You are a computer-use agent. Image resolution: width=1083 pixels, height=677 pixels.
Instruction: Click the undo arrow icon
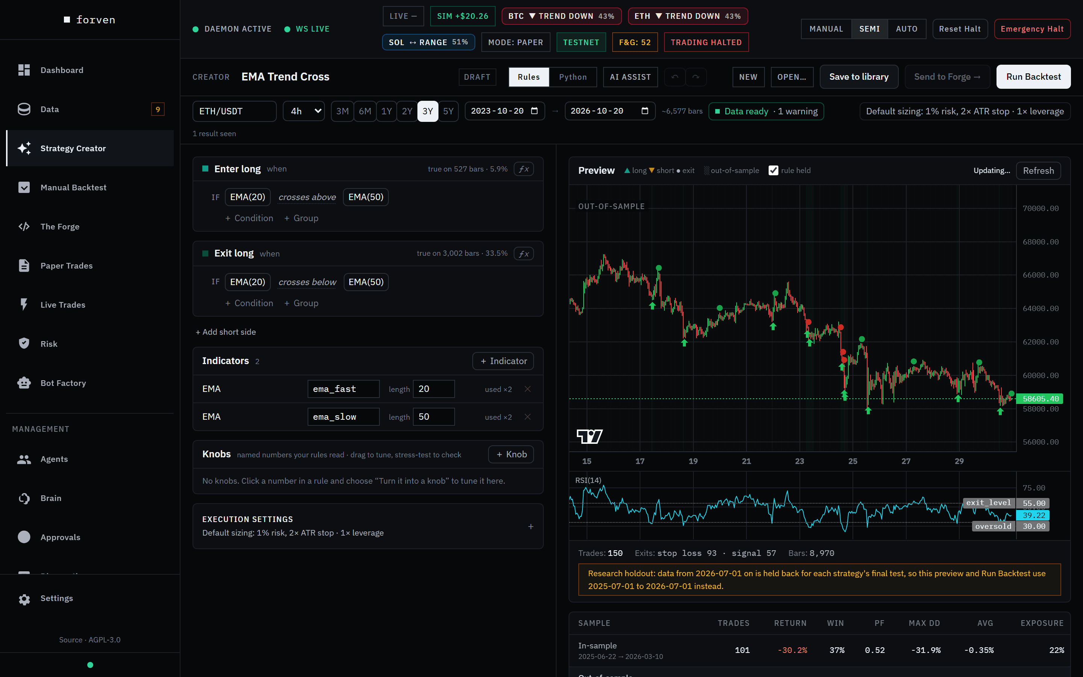coord(675,77)
